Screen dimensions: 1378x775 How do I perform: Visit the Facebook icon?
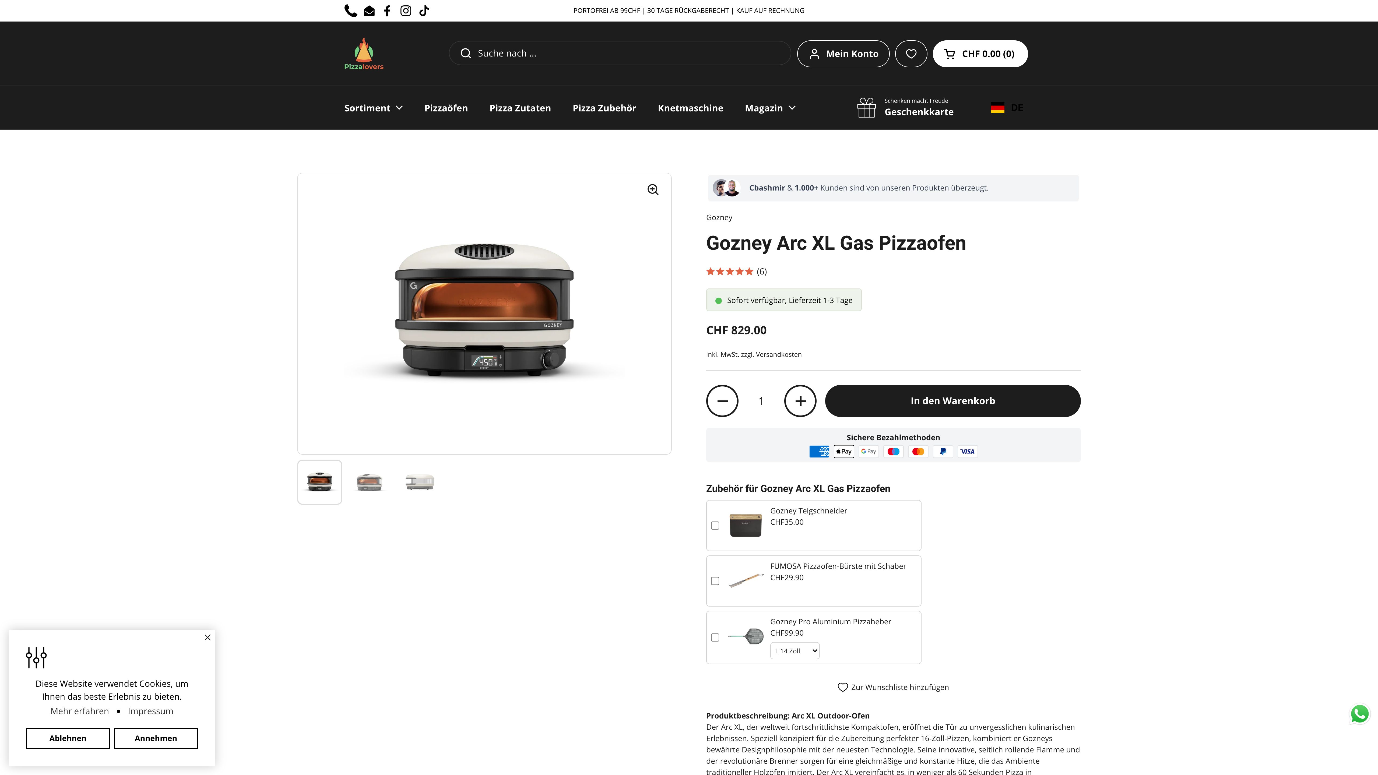(387, 10)
